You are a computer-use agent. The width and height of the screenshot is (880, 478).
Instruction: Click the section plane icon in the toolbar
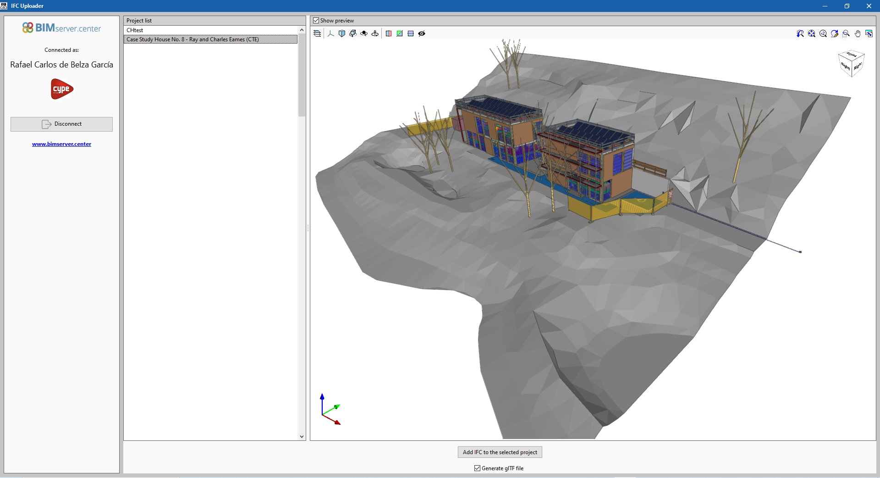point(389,33)
